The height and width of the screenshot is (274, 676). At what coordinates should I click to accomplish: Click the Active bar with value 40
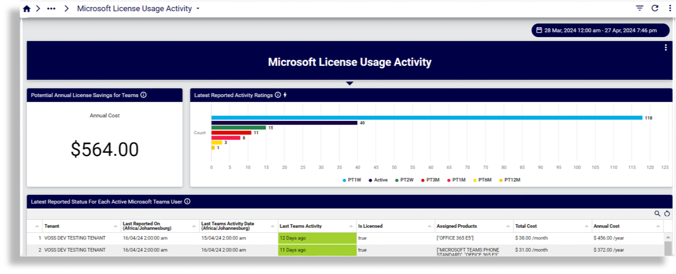(284, 123)
